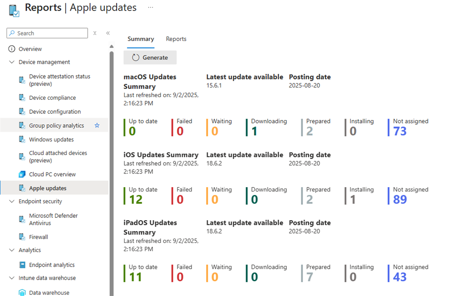Click macOS Prepared count 2
Screen dimensions: 456x296
(310, 131)
